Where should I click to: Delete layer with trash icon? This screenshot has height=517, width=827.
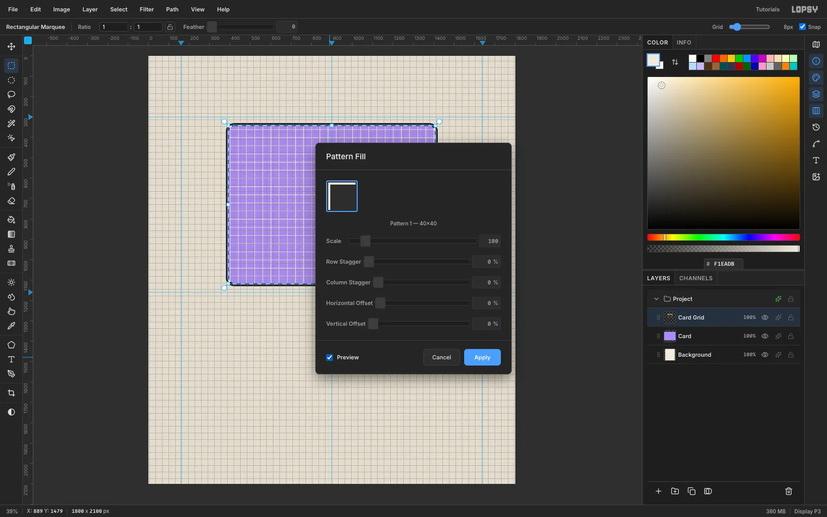pos(789,491)
